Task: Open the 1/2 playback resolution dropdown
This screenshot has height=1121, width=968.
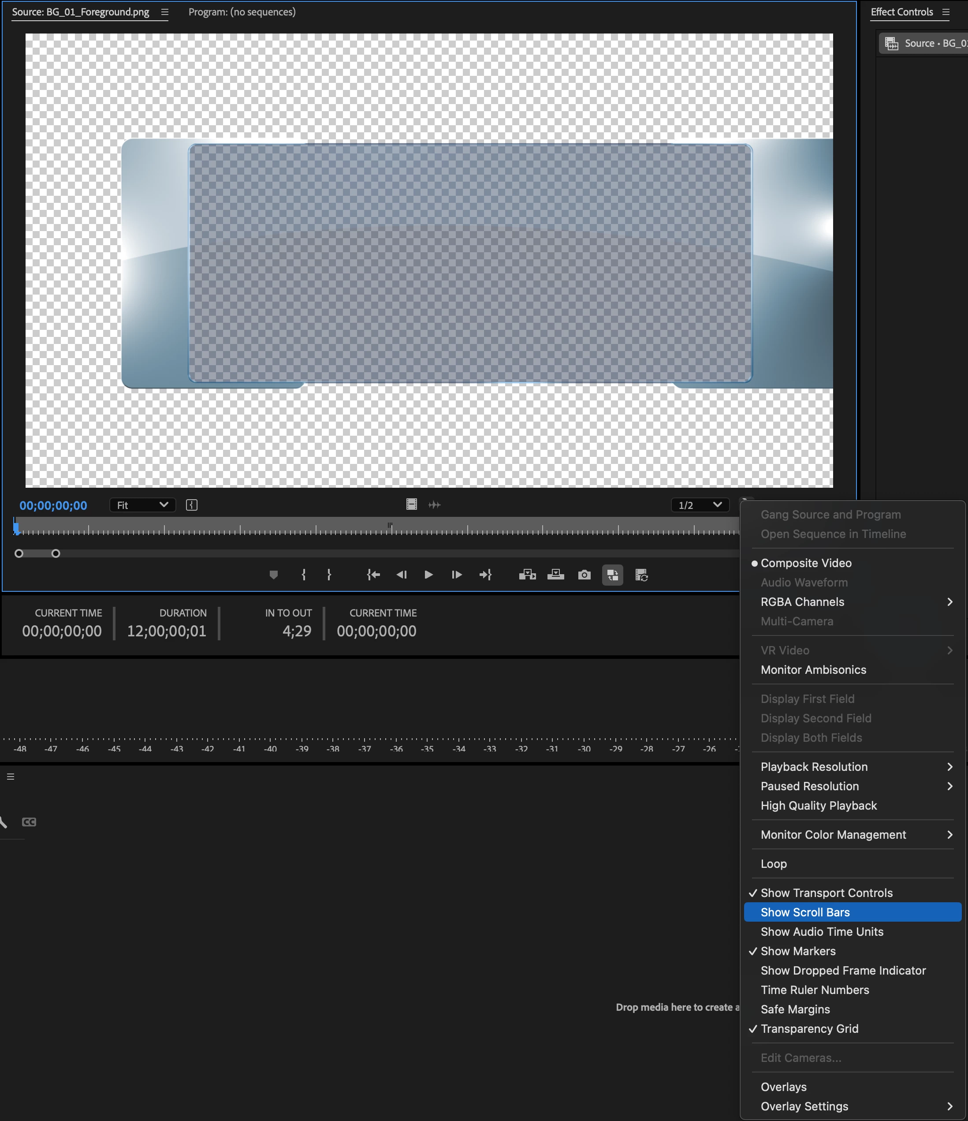Action: click(x=700, y=505)
